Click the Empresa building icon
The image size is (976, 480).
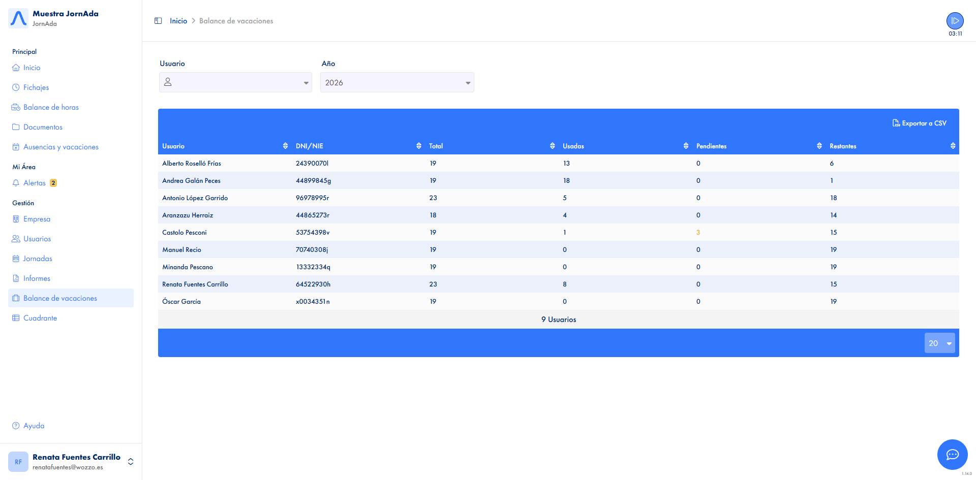pos(16,219)
